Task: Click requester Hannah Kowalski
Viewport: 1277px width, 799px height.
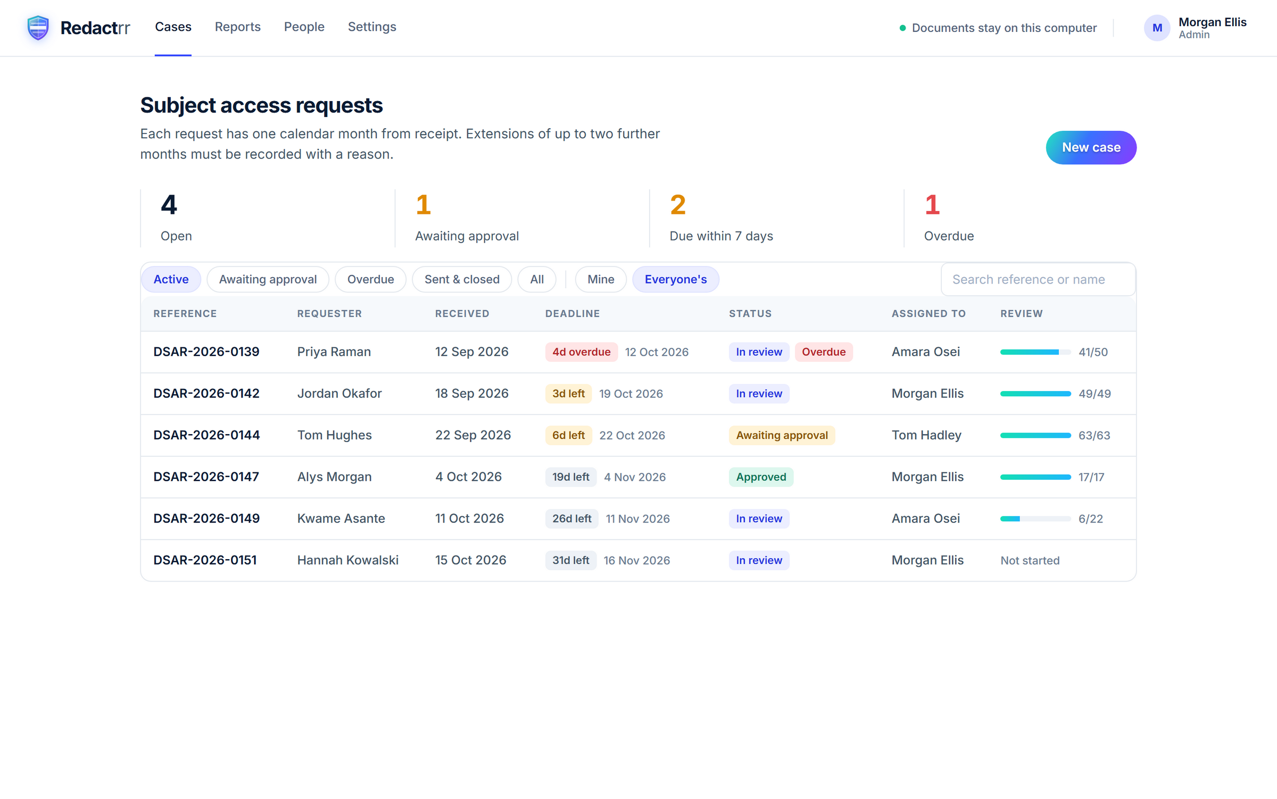Action: click(347, 560)
